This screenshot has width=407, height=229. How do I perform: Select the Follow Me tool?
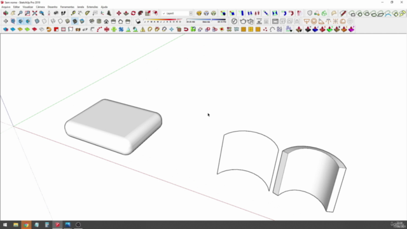pyautogui.click(x=141, y=13)
